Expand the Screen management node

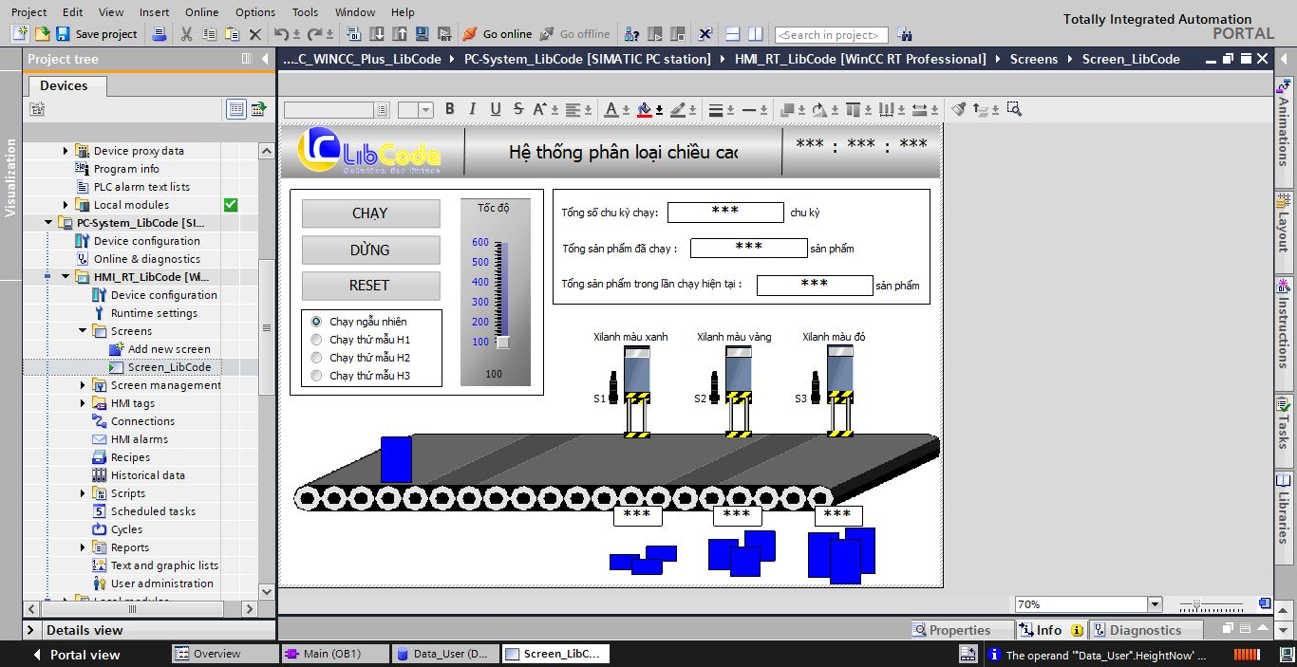84,385
